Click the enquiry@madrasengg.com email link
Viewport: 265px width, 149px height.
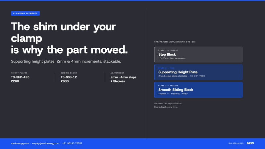tap(46, 143)
